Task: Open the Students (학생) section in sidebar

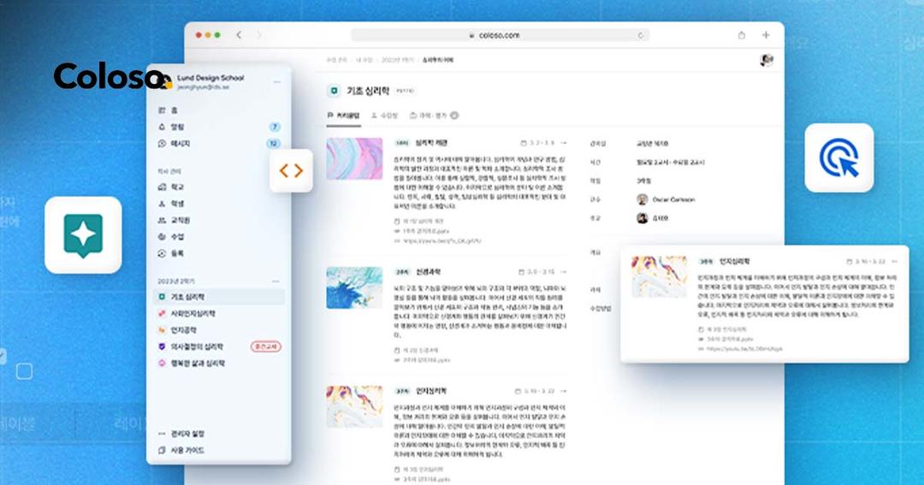Action: 218,204
